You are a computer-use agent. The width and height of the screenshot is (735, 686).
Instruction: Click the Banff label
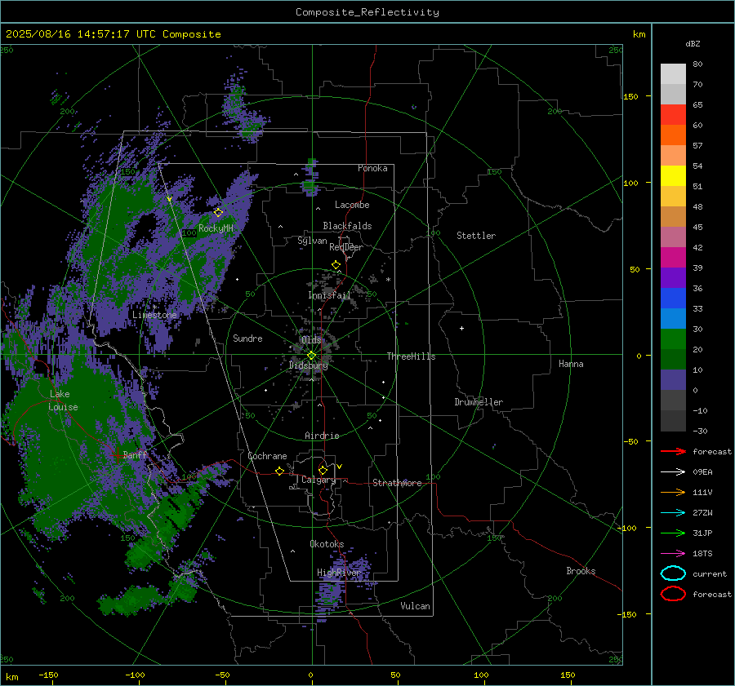click(x=135, y=454)
